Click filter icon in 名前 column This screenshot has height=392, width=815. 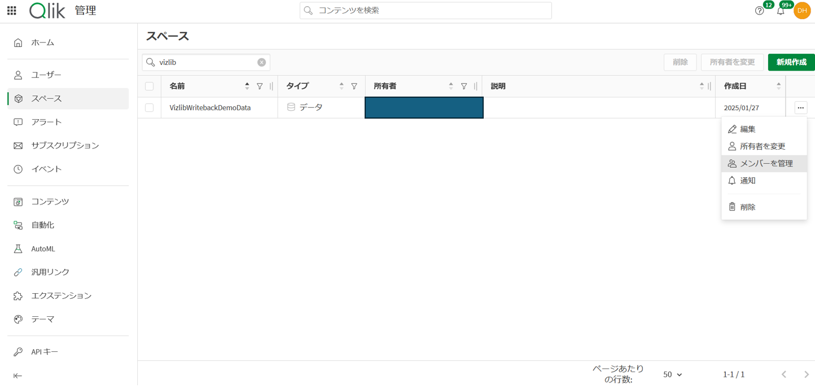point(260,86)
